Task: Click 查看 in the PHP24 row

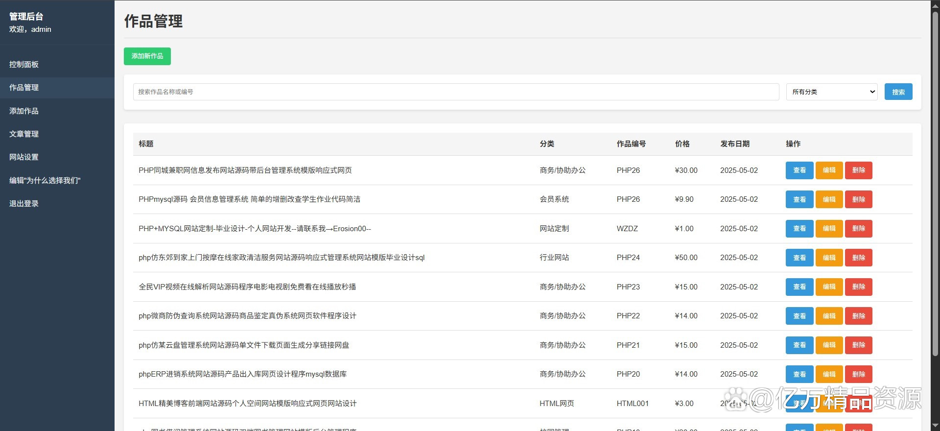Action: 799,258
